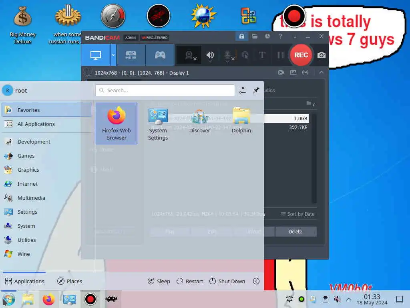410x308 pixels.
Task: Select game recording mode gamepad icon
Action: click(160, 55)
